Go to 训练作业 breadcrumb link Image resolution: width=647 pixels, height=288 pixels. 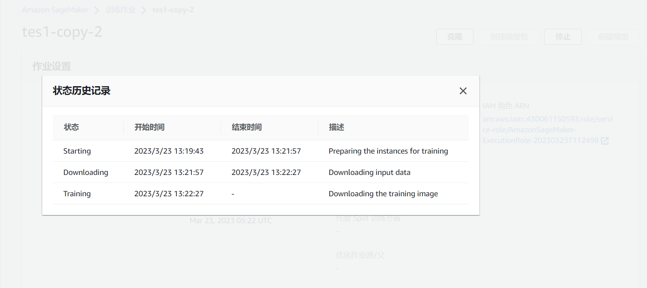pyautogui.click(x=121, y=9)
